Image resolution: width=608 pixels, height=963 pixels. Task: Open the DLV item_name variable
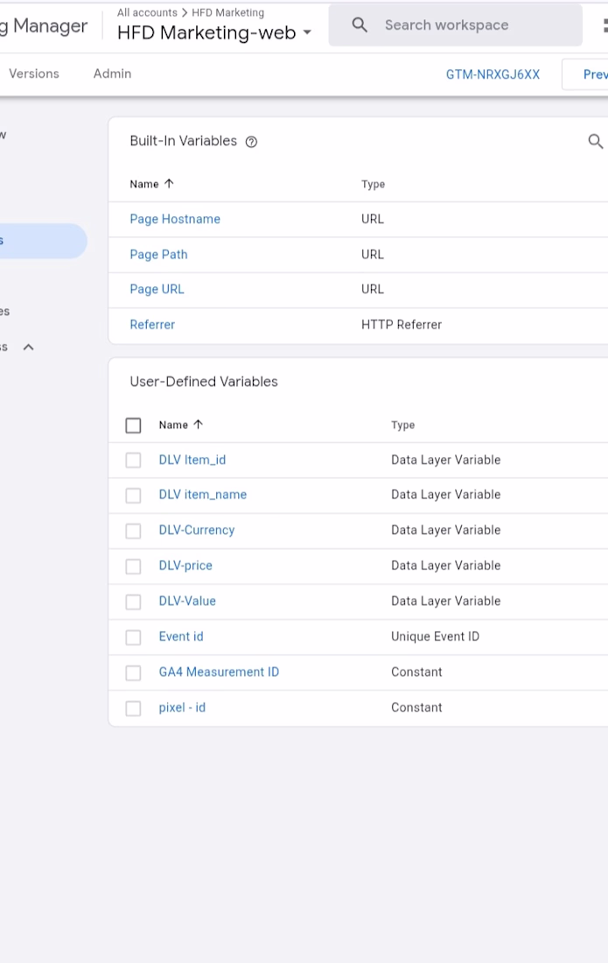[202, 495]
